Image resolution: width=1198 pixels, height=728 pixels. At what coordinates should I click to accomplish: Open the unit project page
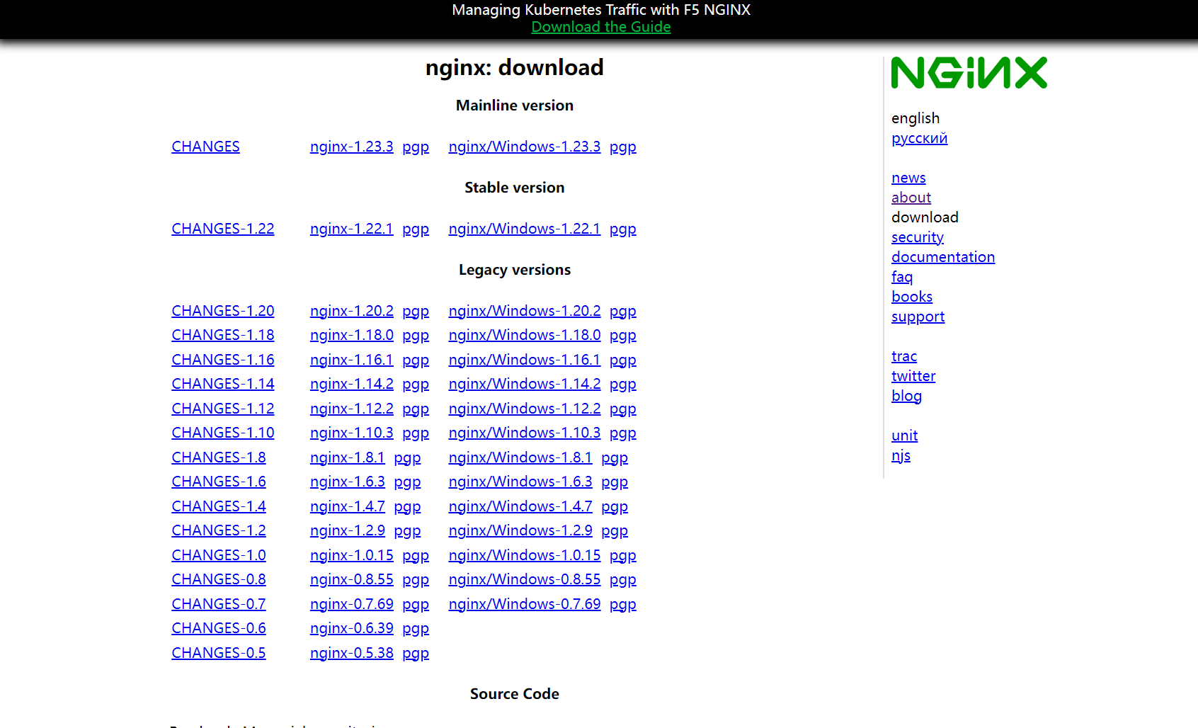903,436
